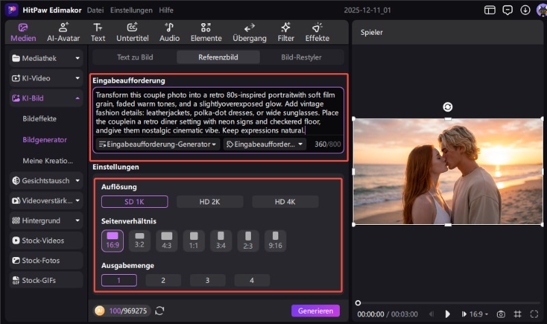Switch to Referenzbild tab
Screen dimensions: 547x324
pyautogui.click(x=218, y=57)
